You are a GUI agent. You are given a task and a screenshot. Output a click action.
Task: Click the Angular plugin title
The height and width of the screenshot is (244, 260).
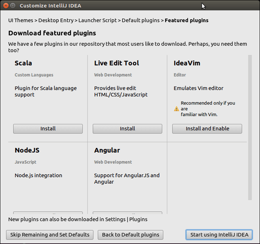click(x=107, y=150)
